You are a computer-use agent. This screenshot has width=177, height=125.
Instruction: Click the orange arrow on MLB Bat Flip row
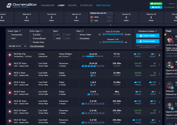coord(159,55)
